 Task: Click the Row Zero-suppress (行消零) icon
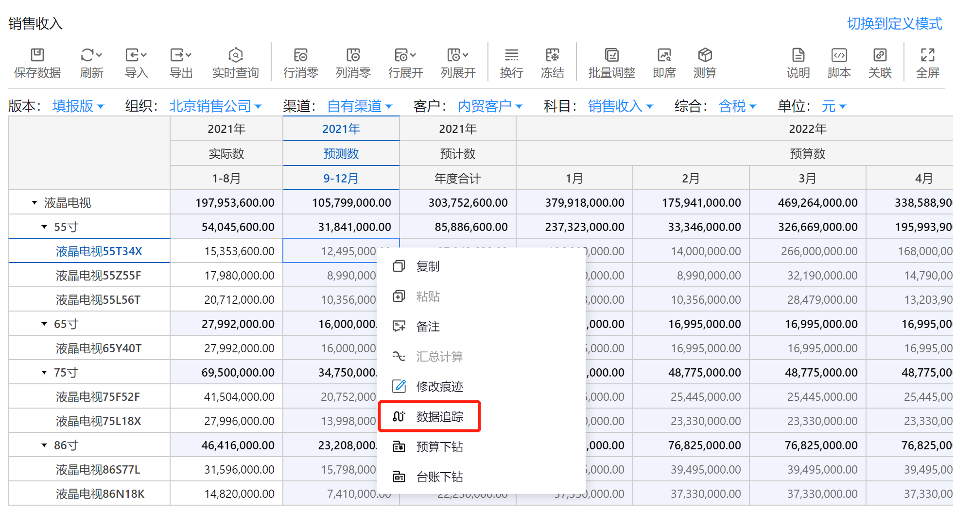pos(300,55)
